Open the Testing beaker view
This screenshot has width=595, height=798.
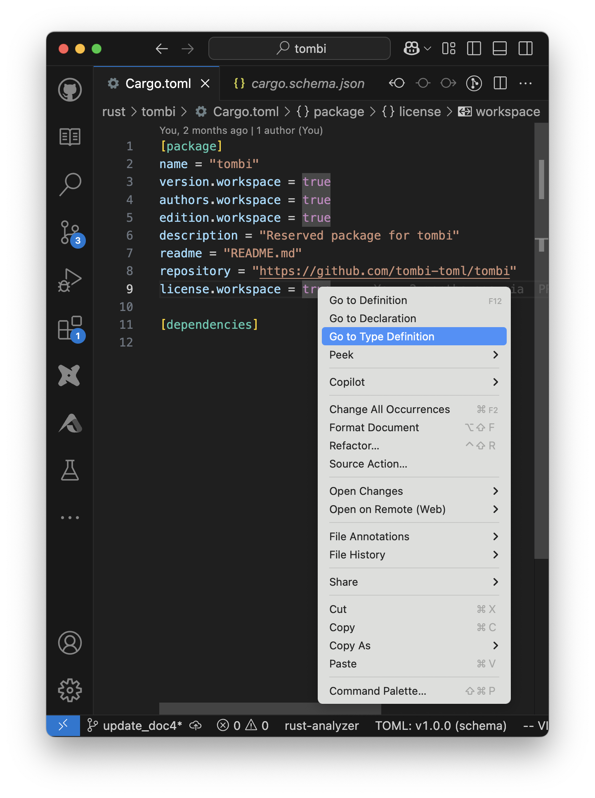click(x=70, y=470)
